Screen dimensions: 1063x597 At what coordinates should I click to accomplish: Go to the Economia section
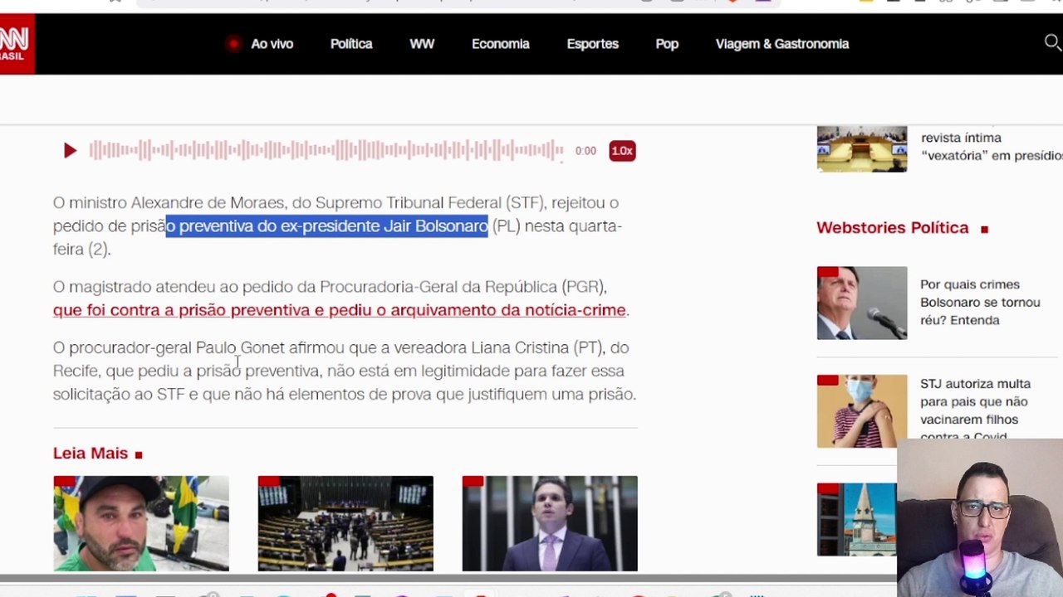(500, 44)
